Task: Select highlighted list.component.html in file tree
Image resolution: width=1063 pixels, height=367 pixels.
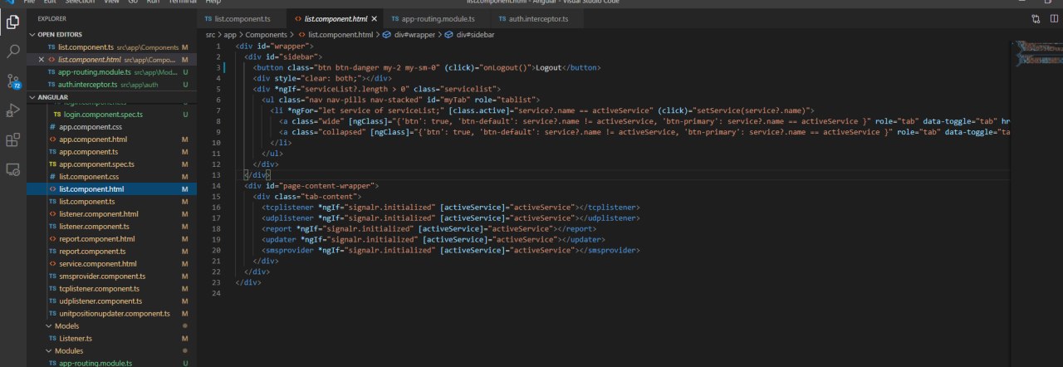Action: [112, 189]
